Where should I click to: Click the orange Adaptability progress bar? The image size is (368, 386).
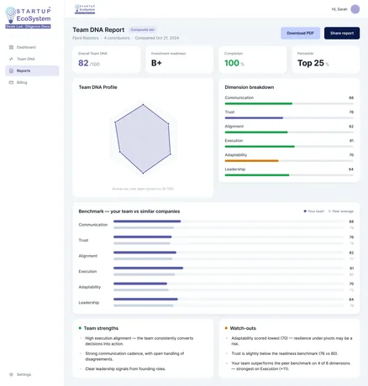coord(289,161)
